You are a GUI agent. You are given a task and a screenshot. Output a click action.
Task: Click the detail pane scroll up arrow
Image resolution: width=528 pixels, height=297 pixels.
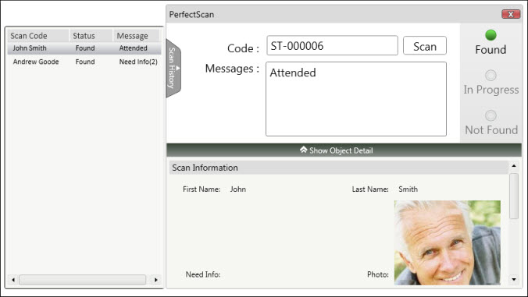point(513,165)
